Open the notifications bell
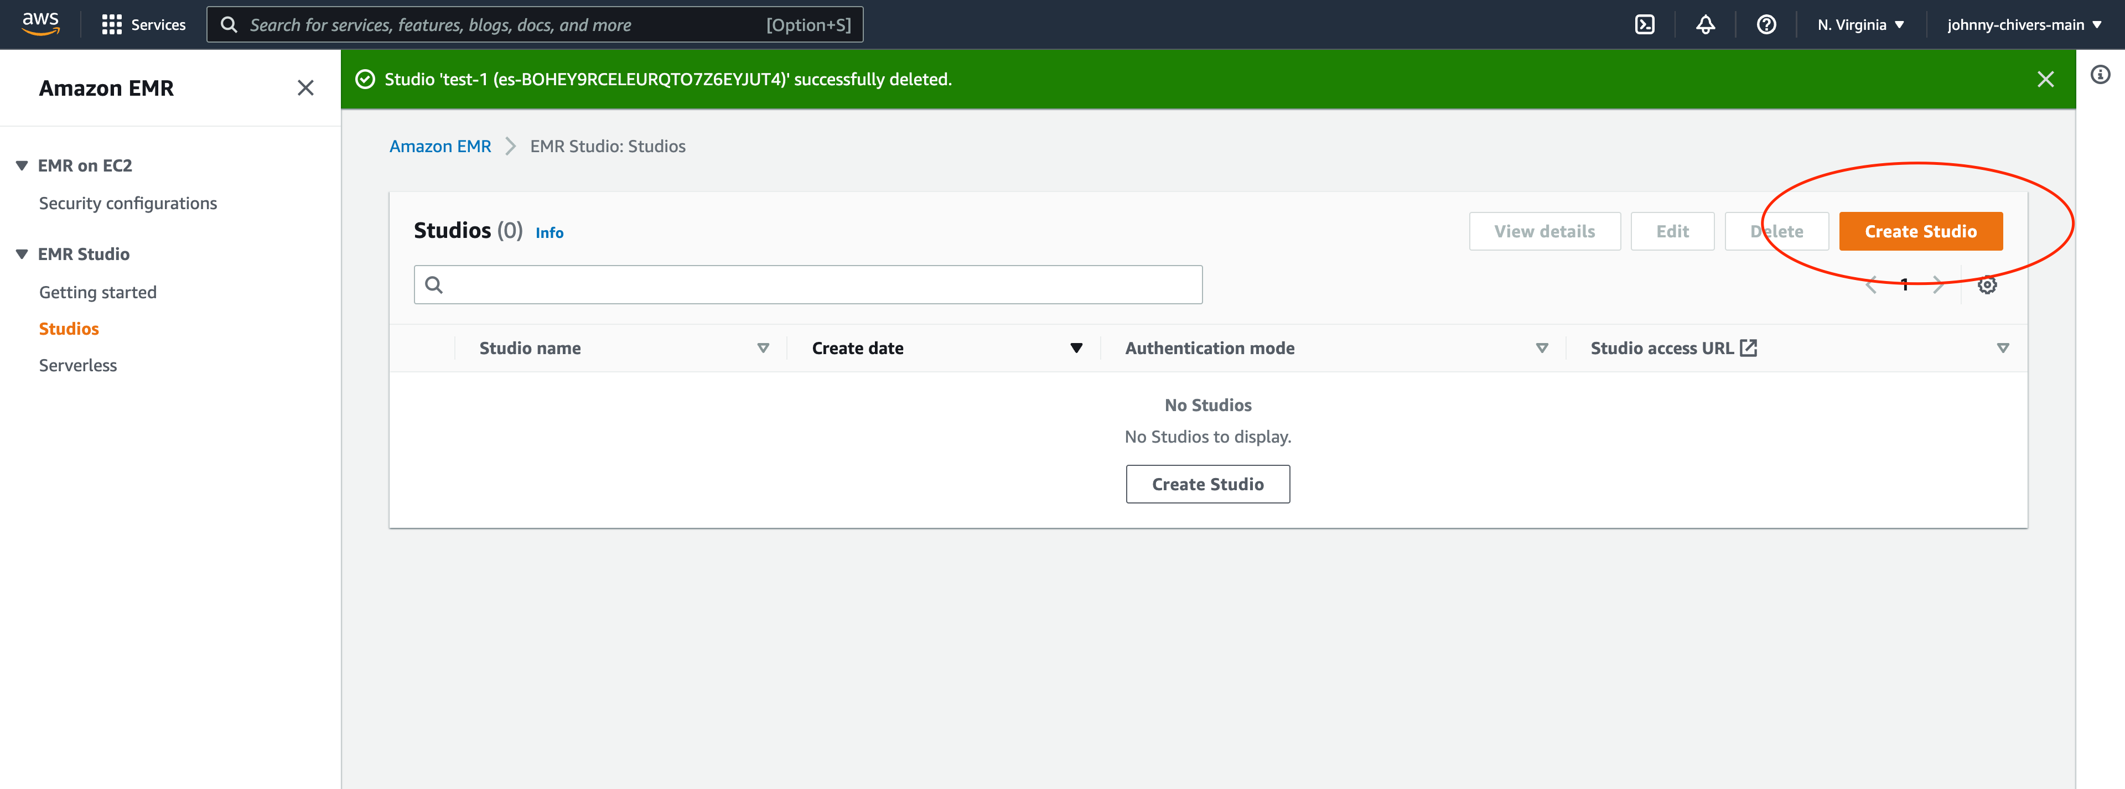The height and width of the screenshot is (789, 2125). (1705, 25)
